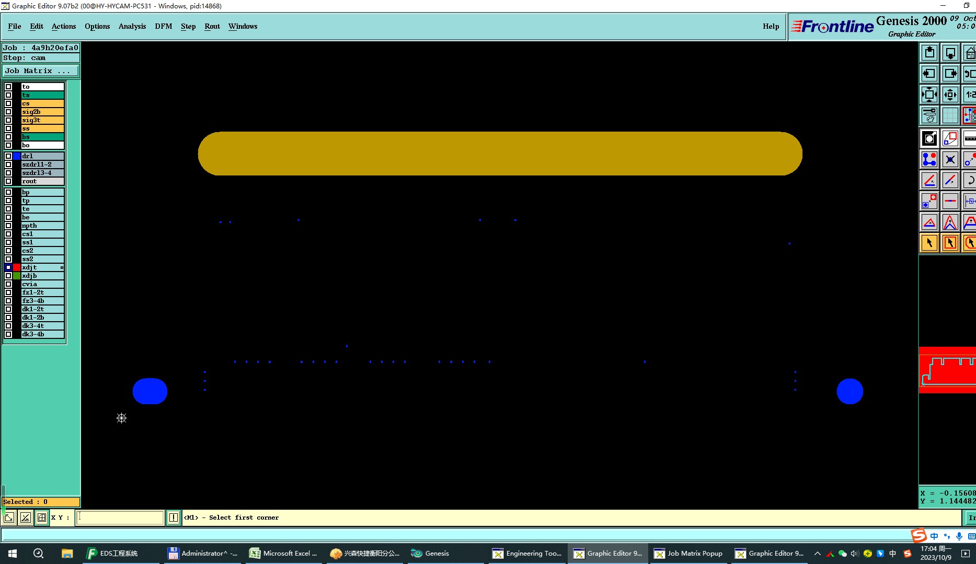The height and width of the screenshot is (564, 976).
Task: Select the bs layer name
Action: coord(42,137)
